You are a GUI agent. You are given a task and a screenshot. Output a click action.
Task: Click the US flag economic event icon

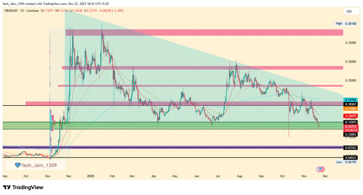321,170
